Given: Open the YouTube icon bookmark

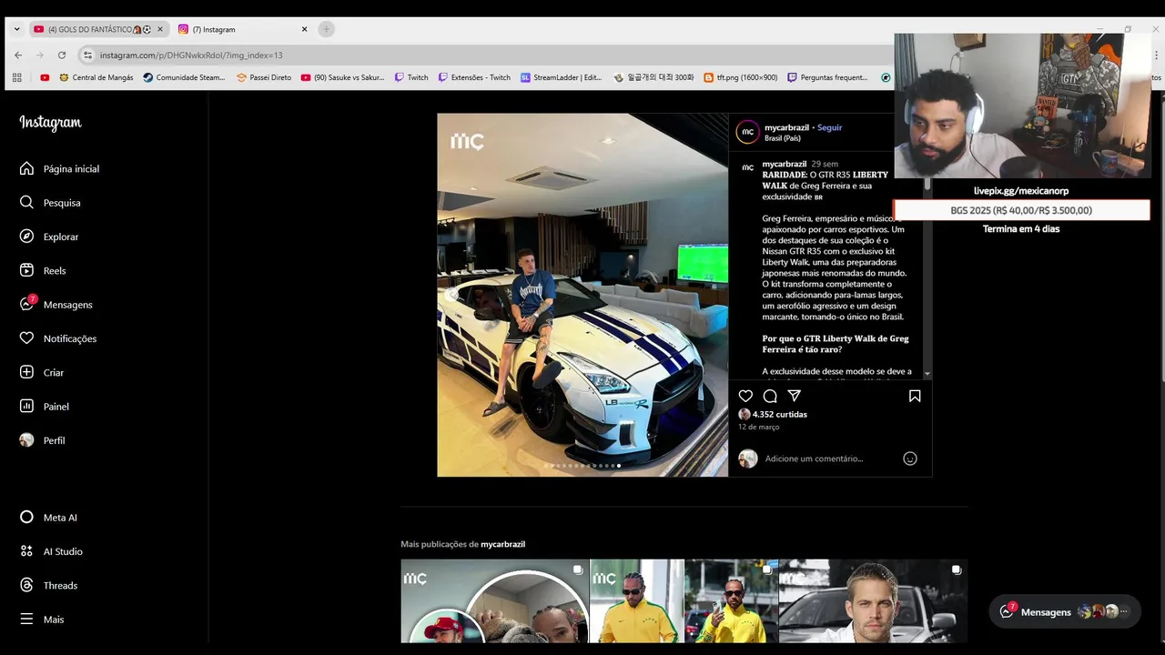Looking at the screenshot, I should pyautogui.click(x=45, y=77).
